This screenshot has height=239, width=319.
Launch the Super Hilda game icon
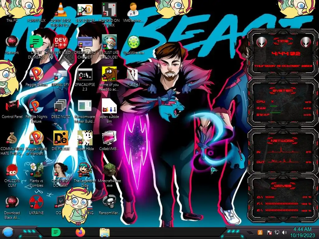point(85,141)
